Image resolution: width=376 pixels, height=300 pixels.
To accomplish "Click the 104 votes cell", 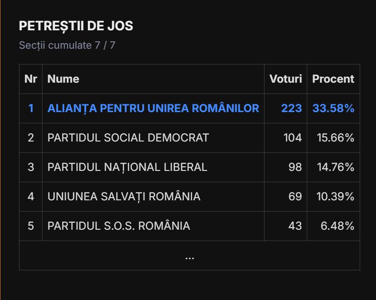I will (x=292, y=138).
